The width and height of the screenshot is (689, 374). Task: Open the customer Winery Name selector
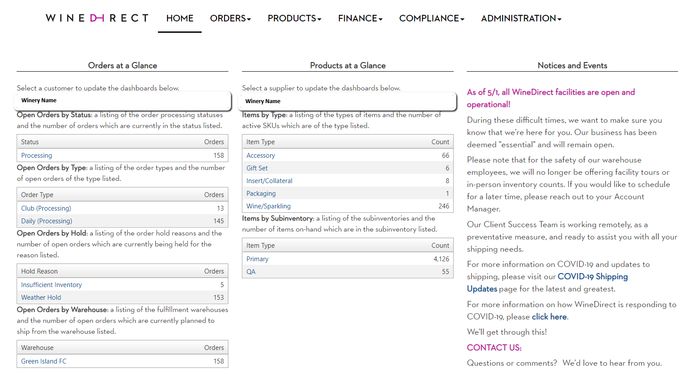click(124, 100)
